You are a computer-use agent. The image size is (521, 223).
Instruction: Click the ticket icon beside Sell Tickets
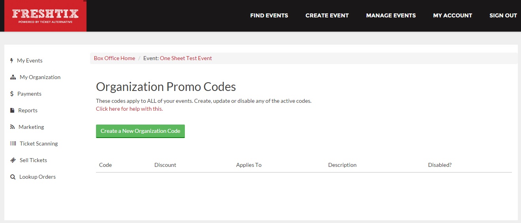point(13,160)
